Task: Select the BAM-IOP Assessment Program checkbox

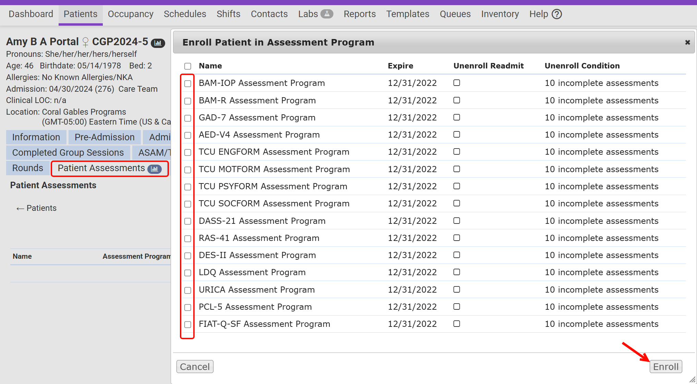Action: (x=188, y=84)
